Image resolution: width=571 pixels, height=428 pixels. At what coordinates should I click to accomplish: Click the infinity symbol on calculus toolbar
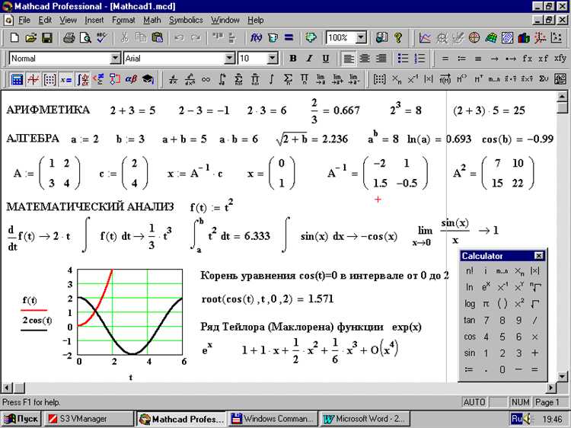click(206, 78)
